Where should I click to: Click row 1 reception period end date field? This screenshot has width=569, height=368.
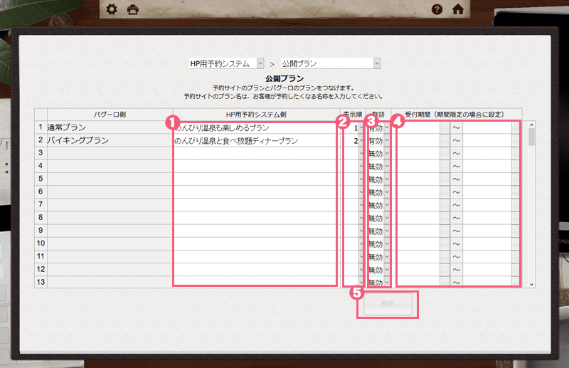[487, 128]
